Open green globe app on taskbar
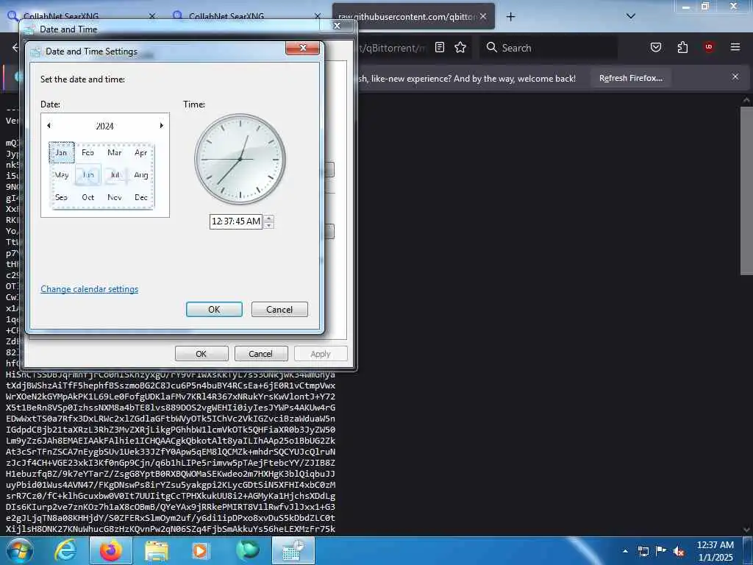 tap(248, 550)
